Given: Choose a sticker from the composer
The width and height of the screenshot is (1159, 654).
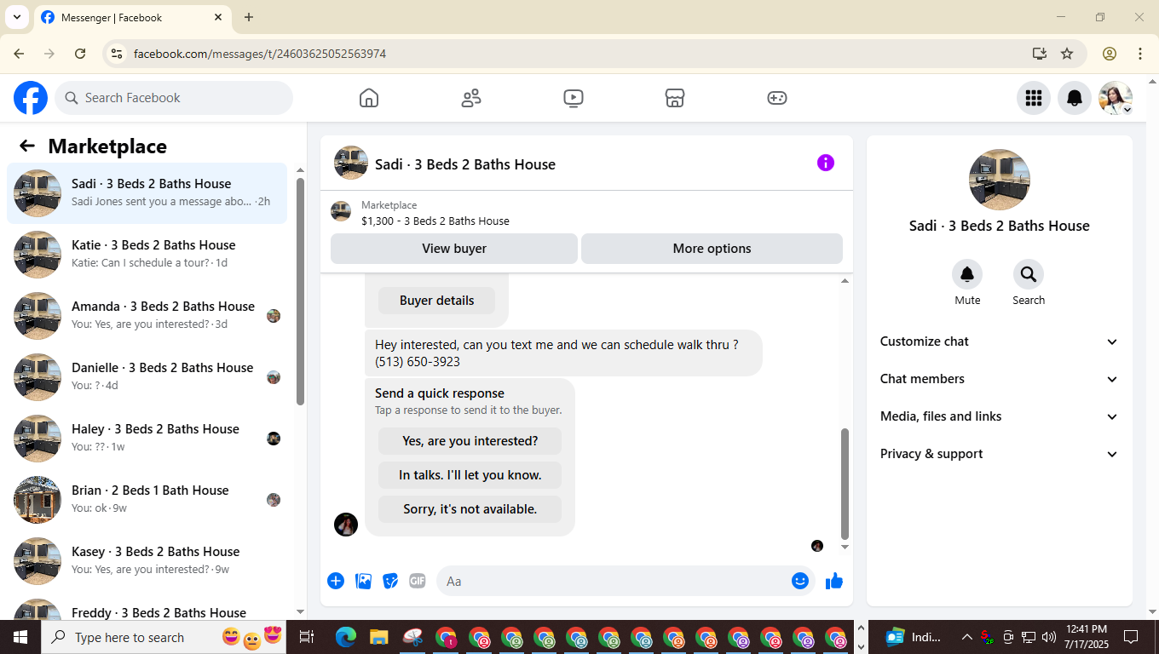Looking at the screenshot, I should tap(390, 581).
